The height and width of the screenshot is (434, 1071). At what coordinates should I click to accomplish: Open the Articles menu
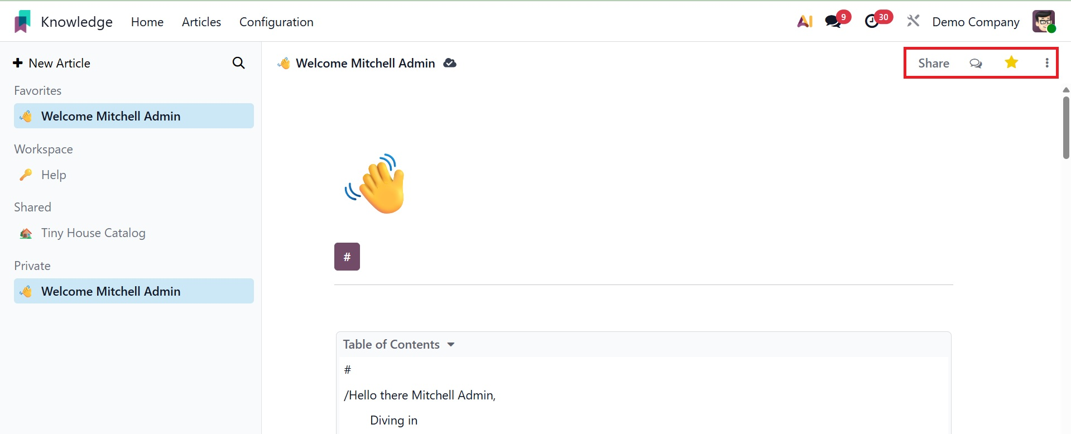coord(201,22)
